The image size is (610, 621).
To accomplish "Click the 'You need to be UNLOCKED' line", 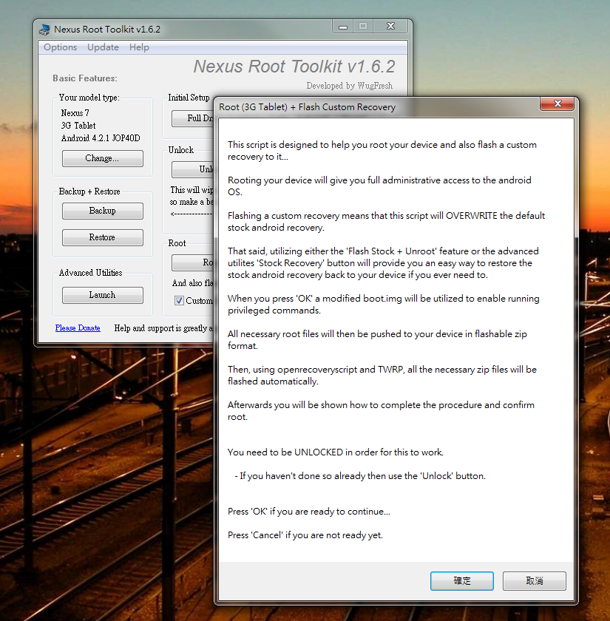I will tap(336, 452).
